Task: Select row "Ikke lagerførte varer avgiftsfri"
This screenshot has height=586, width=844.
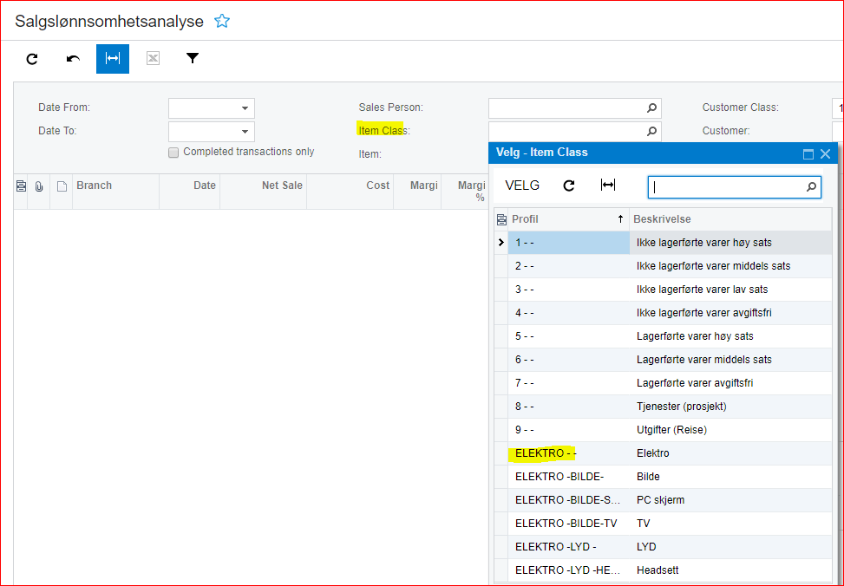Action: pos(663,313)
